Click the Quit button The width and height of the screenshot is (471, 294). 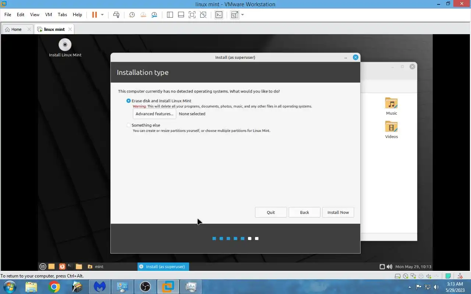[271, 212]
